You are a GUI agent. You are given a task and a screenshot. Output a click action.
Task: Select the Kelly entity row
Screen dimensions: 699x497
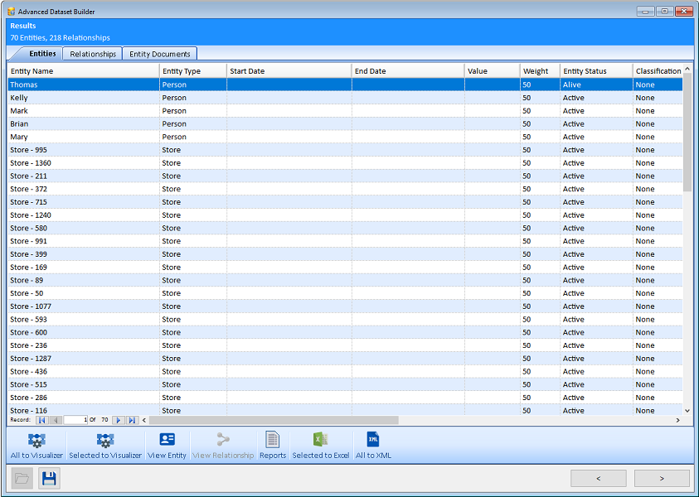[83, 98]
